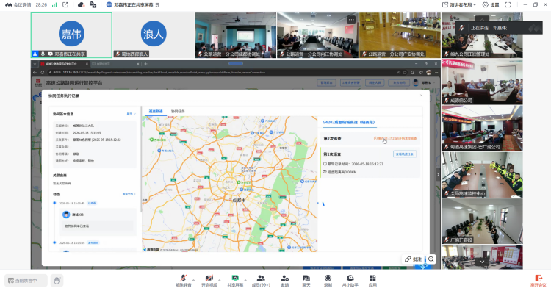This screenshot has width=551, height=291.
Task: Click 成都市 label on the map
Action: (x=239, y=200)
